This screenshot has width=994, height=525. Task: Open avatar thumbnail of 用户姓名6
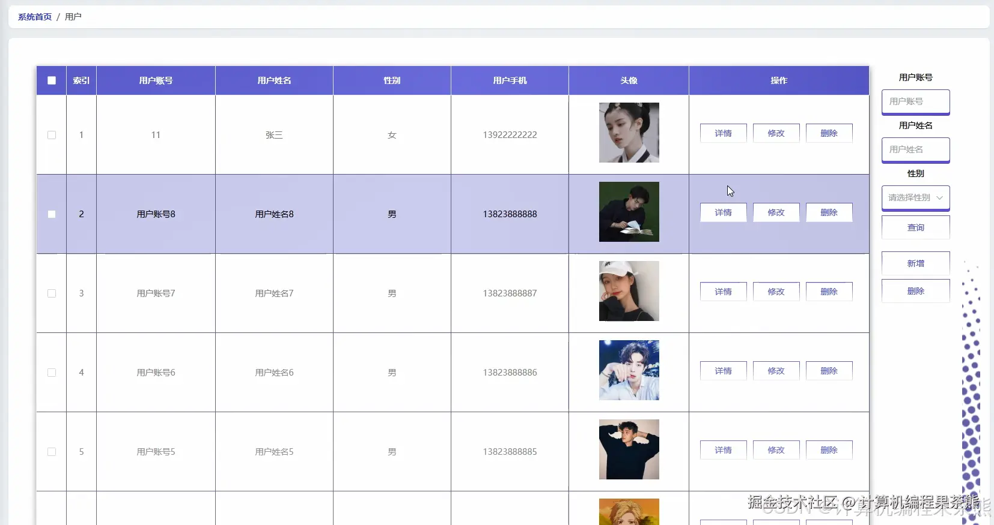pos(629,370)
